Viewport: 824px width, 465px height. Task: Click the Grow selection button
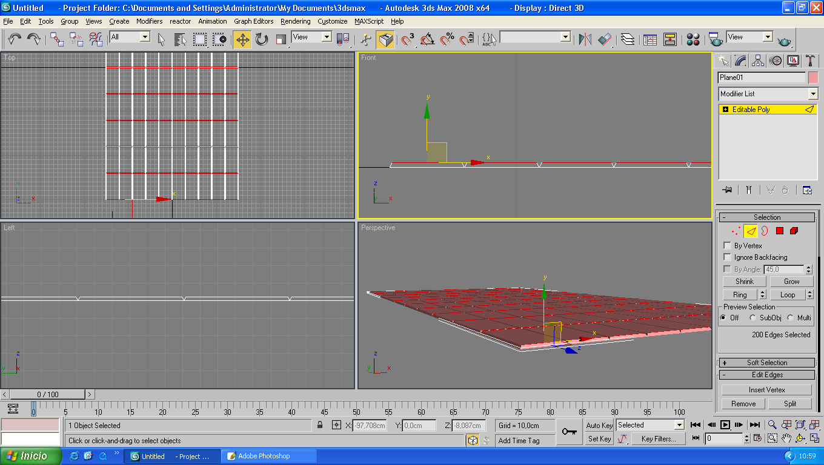click(792, 282)
